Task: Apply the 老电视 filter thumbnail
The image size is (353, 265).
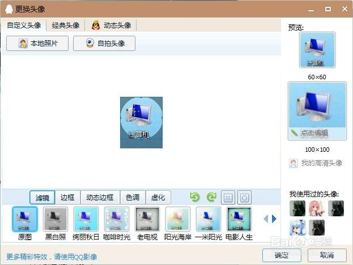Action: pos(147,219)
